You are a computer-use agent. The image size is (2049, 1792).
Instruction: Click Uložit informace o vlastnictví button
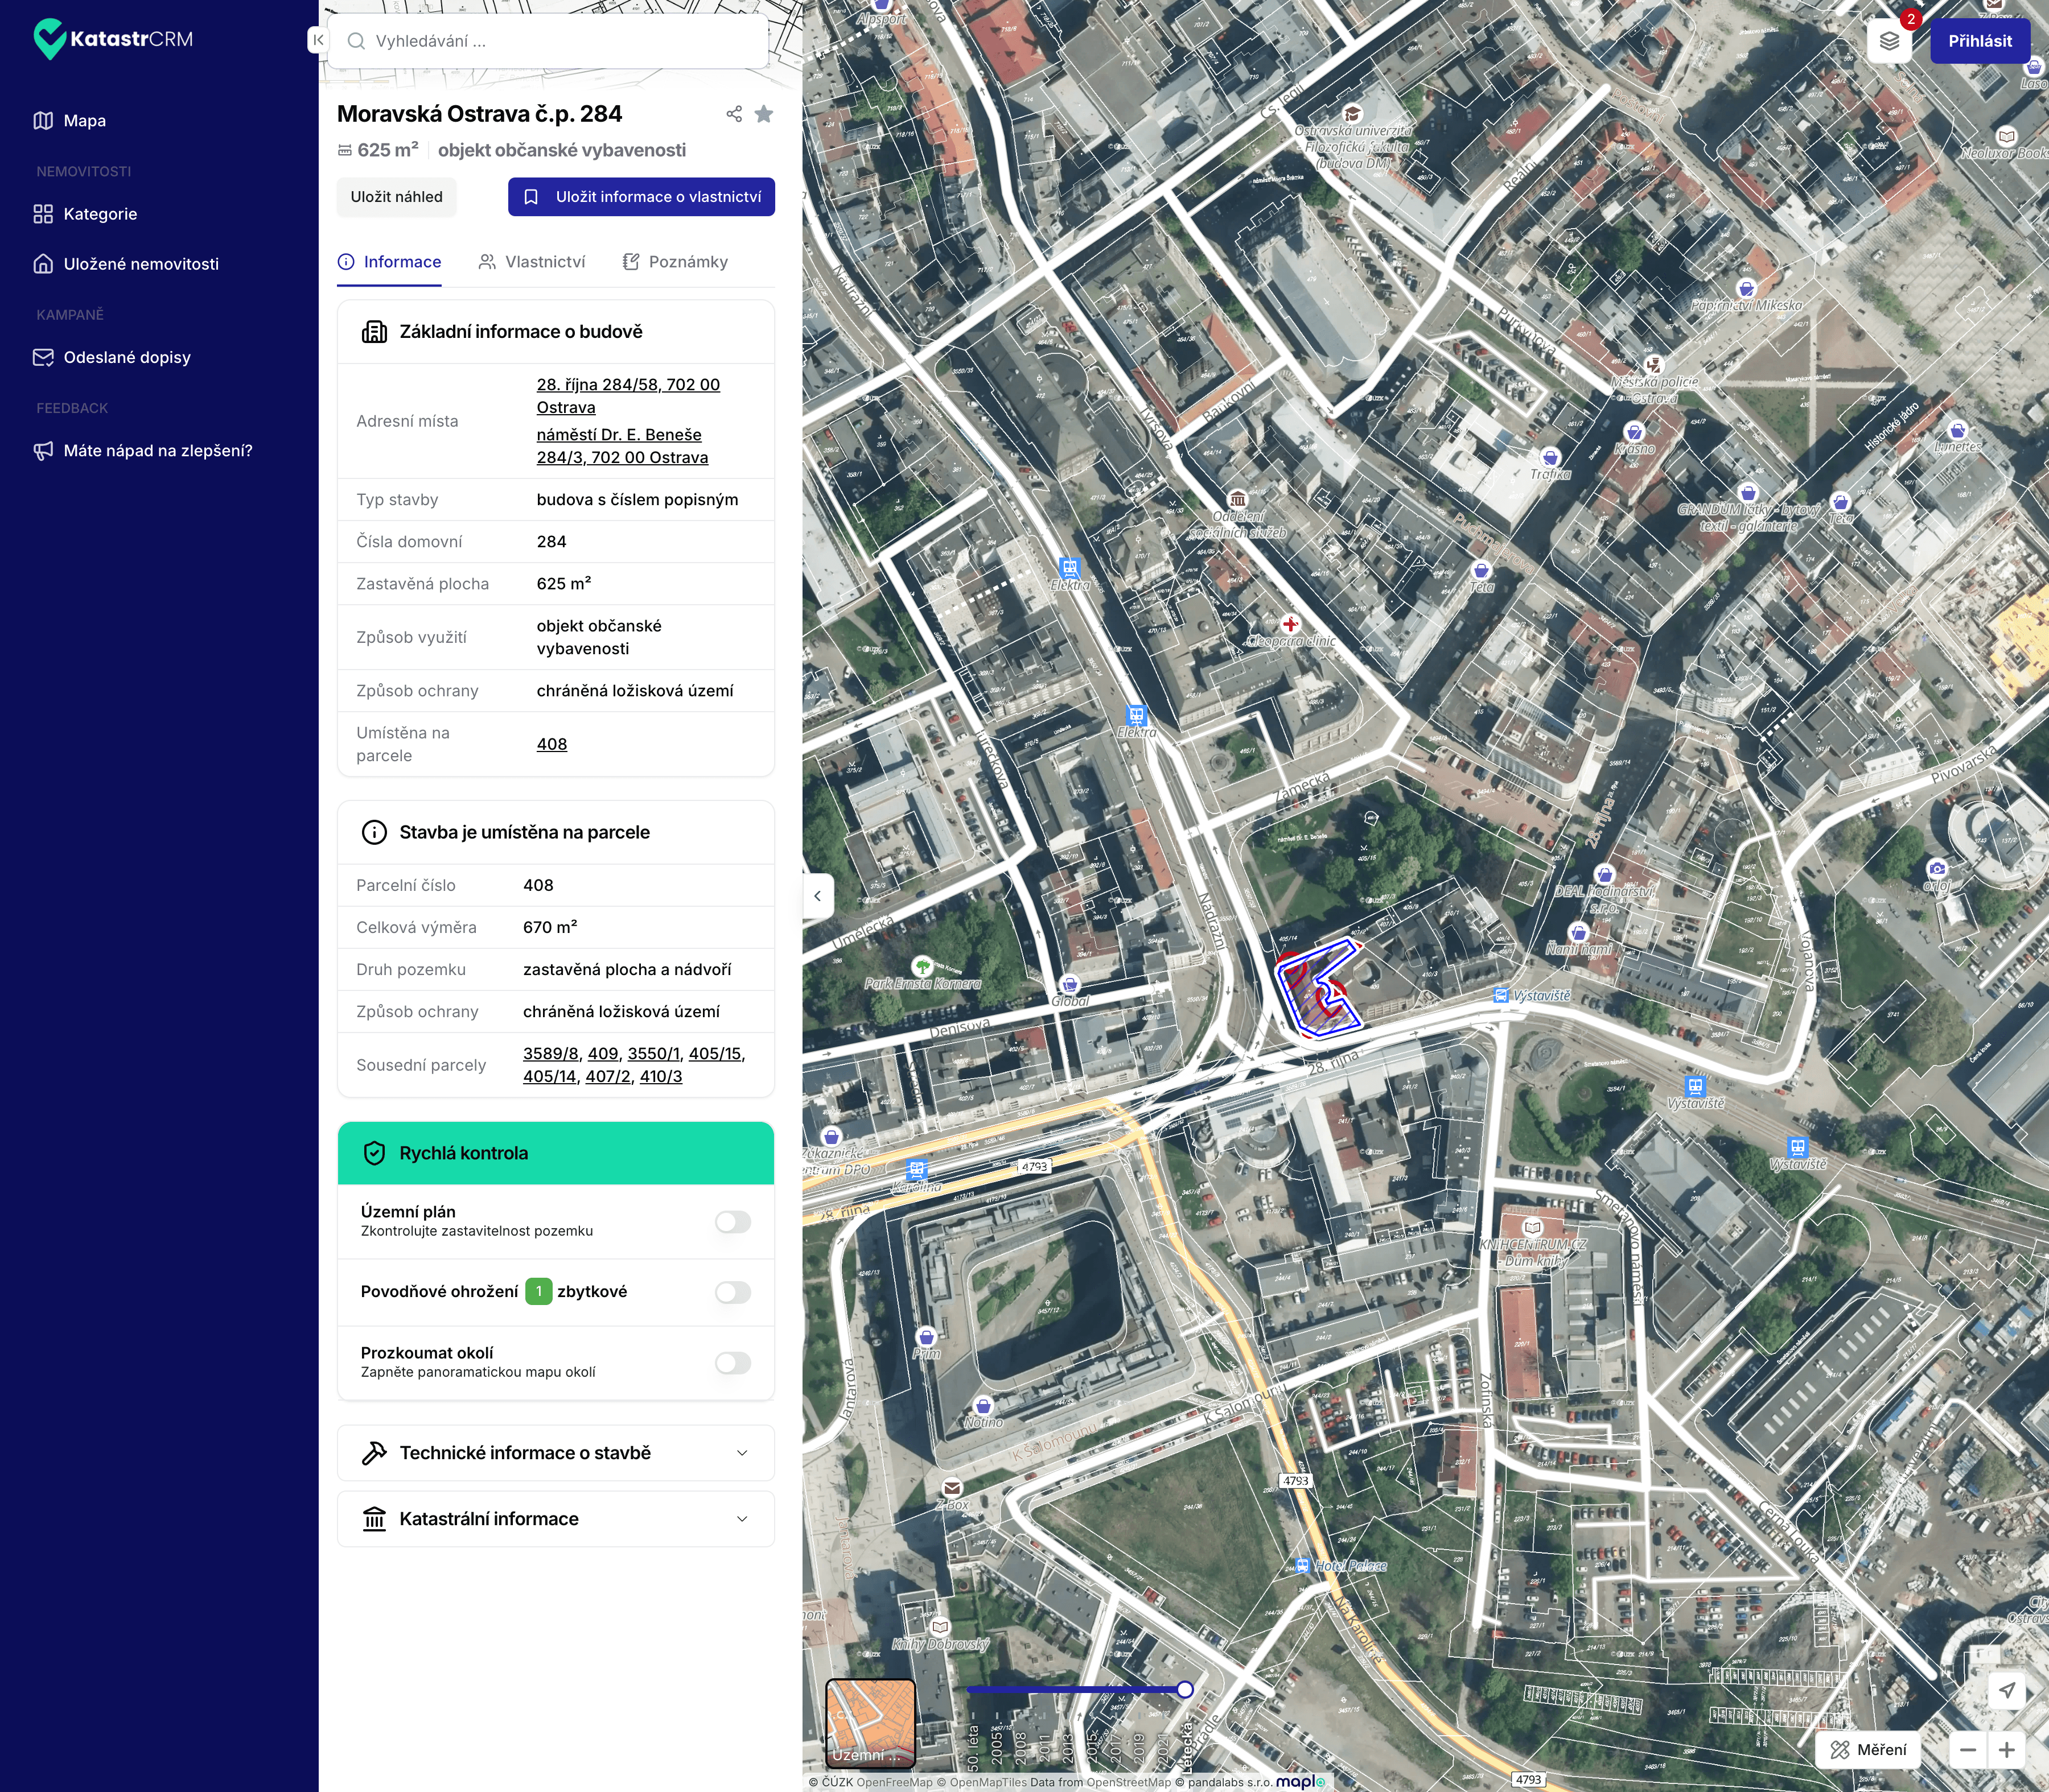641,197
